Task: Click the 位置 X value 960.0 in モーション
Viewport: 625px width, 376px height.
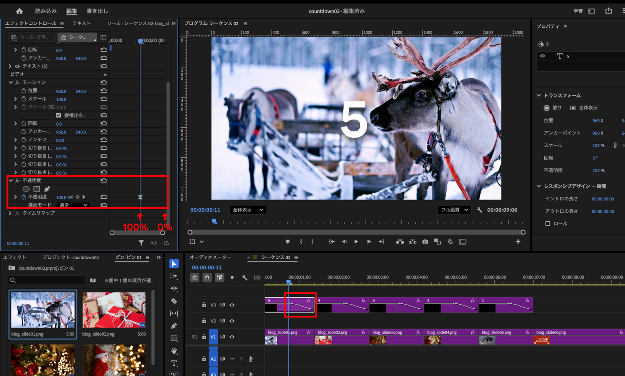Action: click(61, 91)
